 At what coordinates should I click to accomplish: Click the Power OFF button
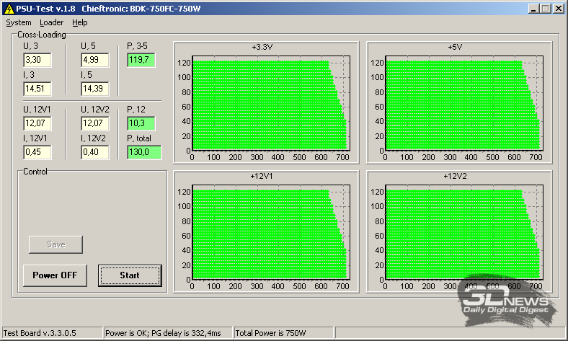[55, 275]
